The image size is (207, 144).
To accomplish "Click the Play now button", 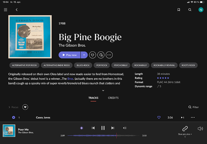I will [x=69, y=55].
